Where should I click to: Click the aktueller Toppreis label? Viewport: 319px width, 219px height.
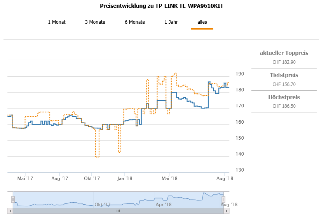(x=284, y=53)
